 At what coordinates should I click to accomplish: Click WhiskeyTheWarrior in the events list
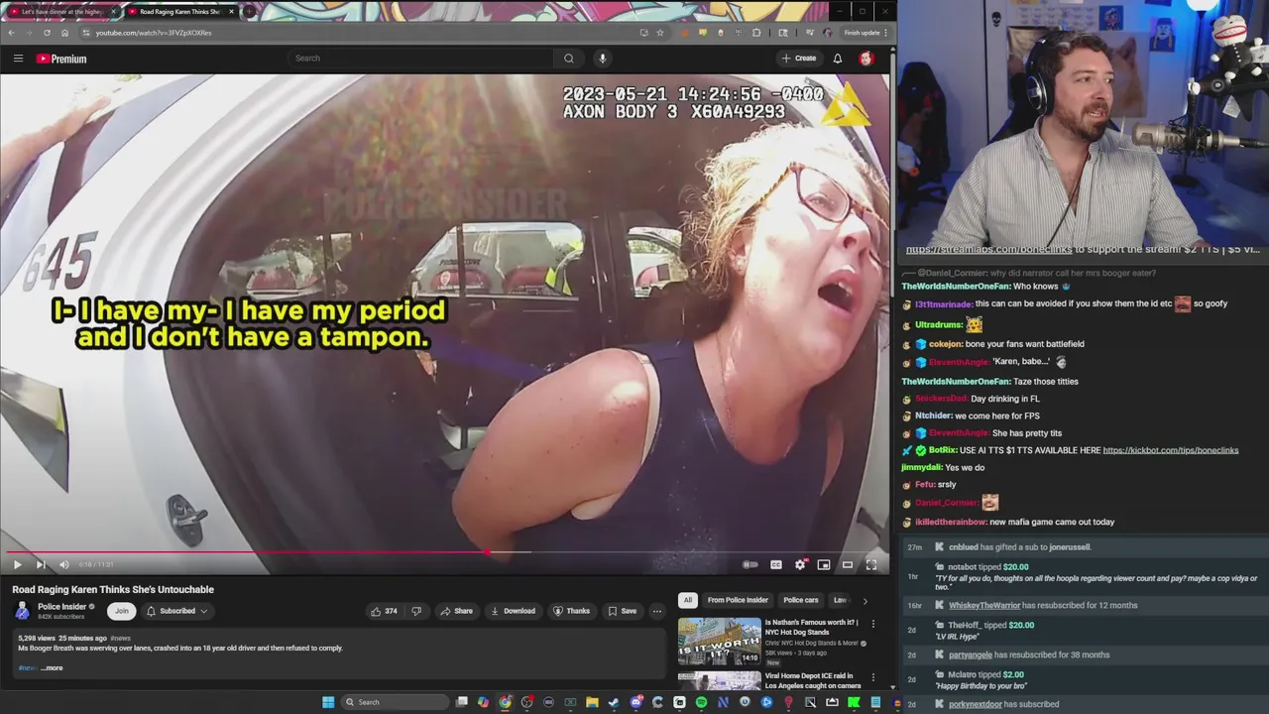tap(984, 605)
